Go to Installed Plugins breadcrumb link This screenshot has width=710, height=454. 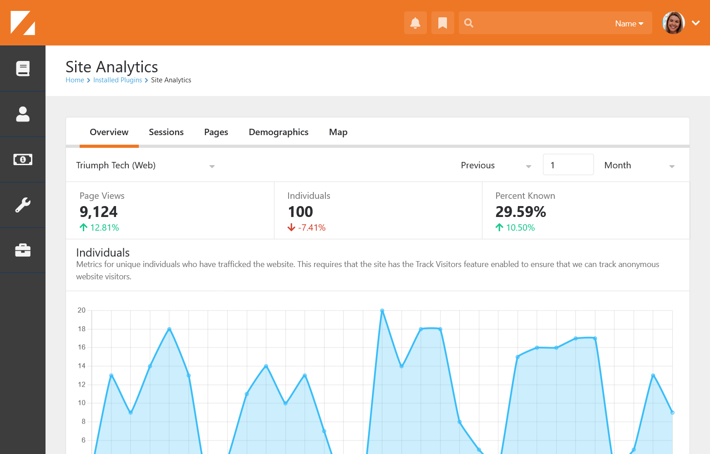click(x=117, y=80)
